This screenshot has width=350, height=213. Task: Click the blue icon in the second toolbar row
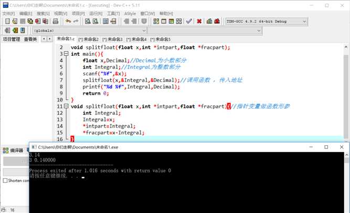coord(23,30)
